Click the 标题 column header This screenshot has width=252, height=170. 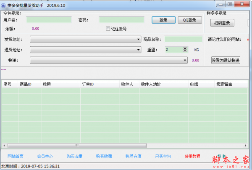60,84
